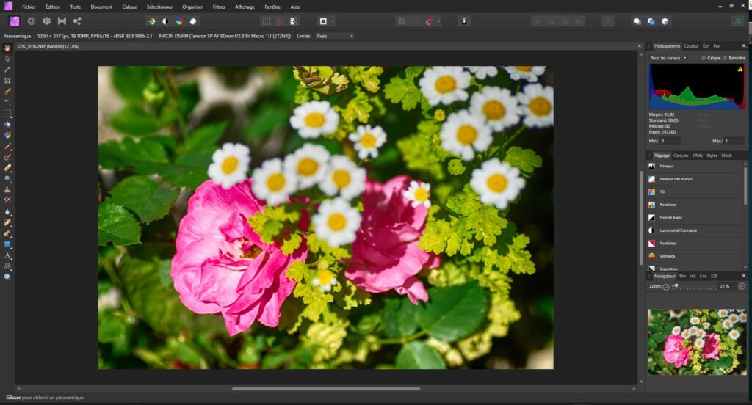
Task: Pick the Zoom magnifier tool
Action: [7, 277]
